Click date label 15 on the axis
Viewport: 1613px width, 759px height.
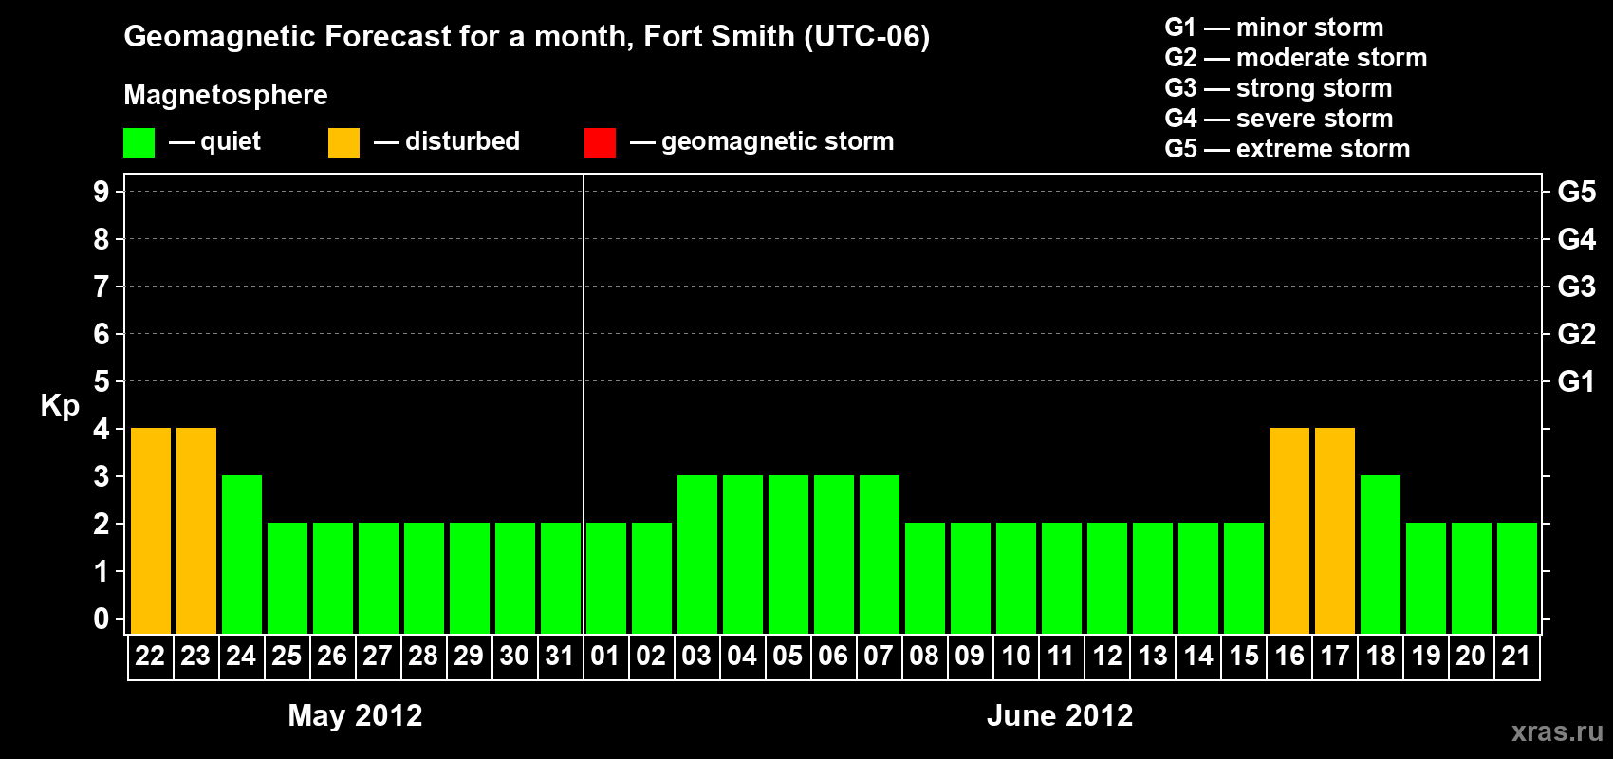point(1243,657)
